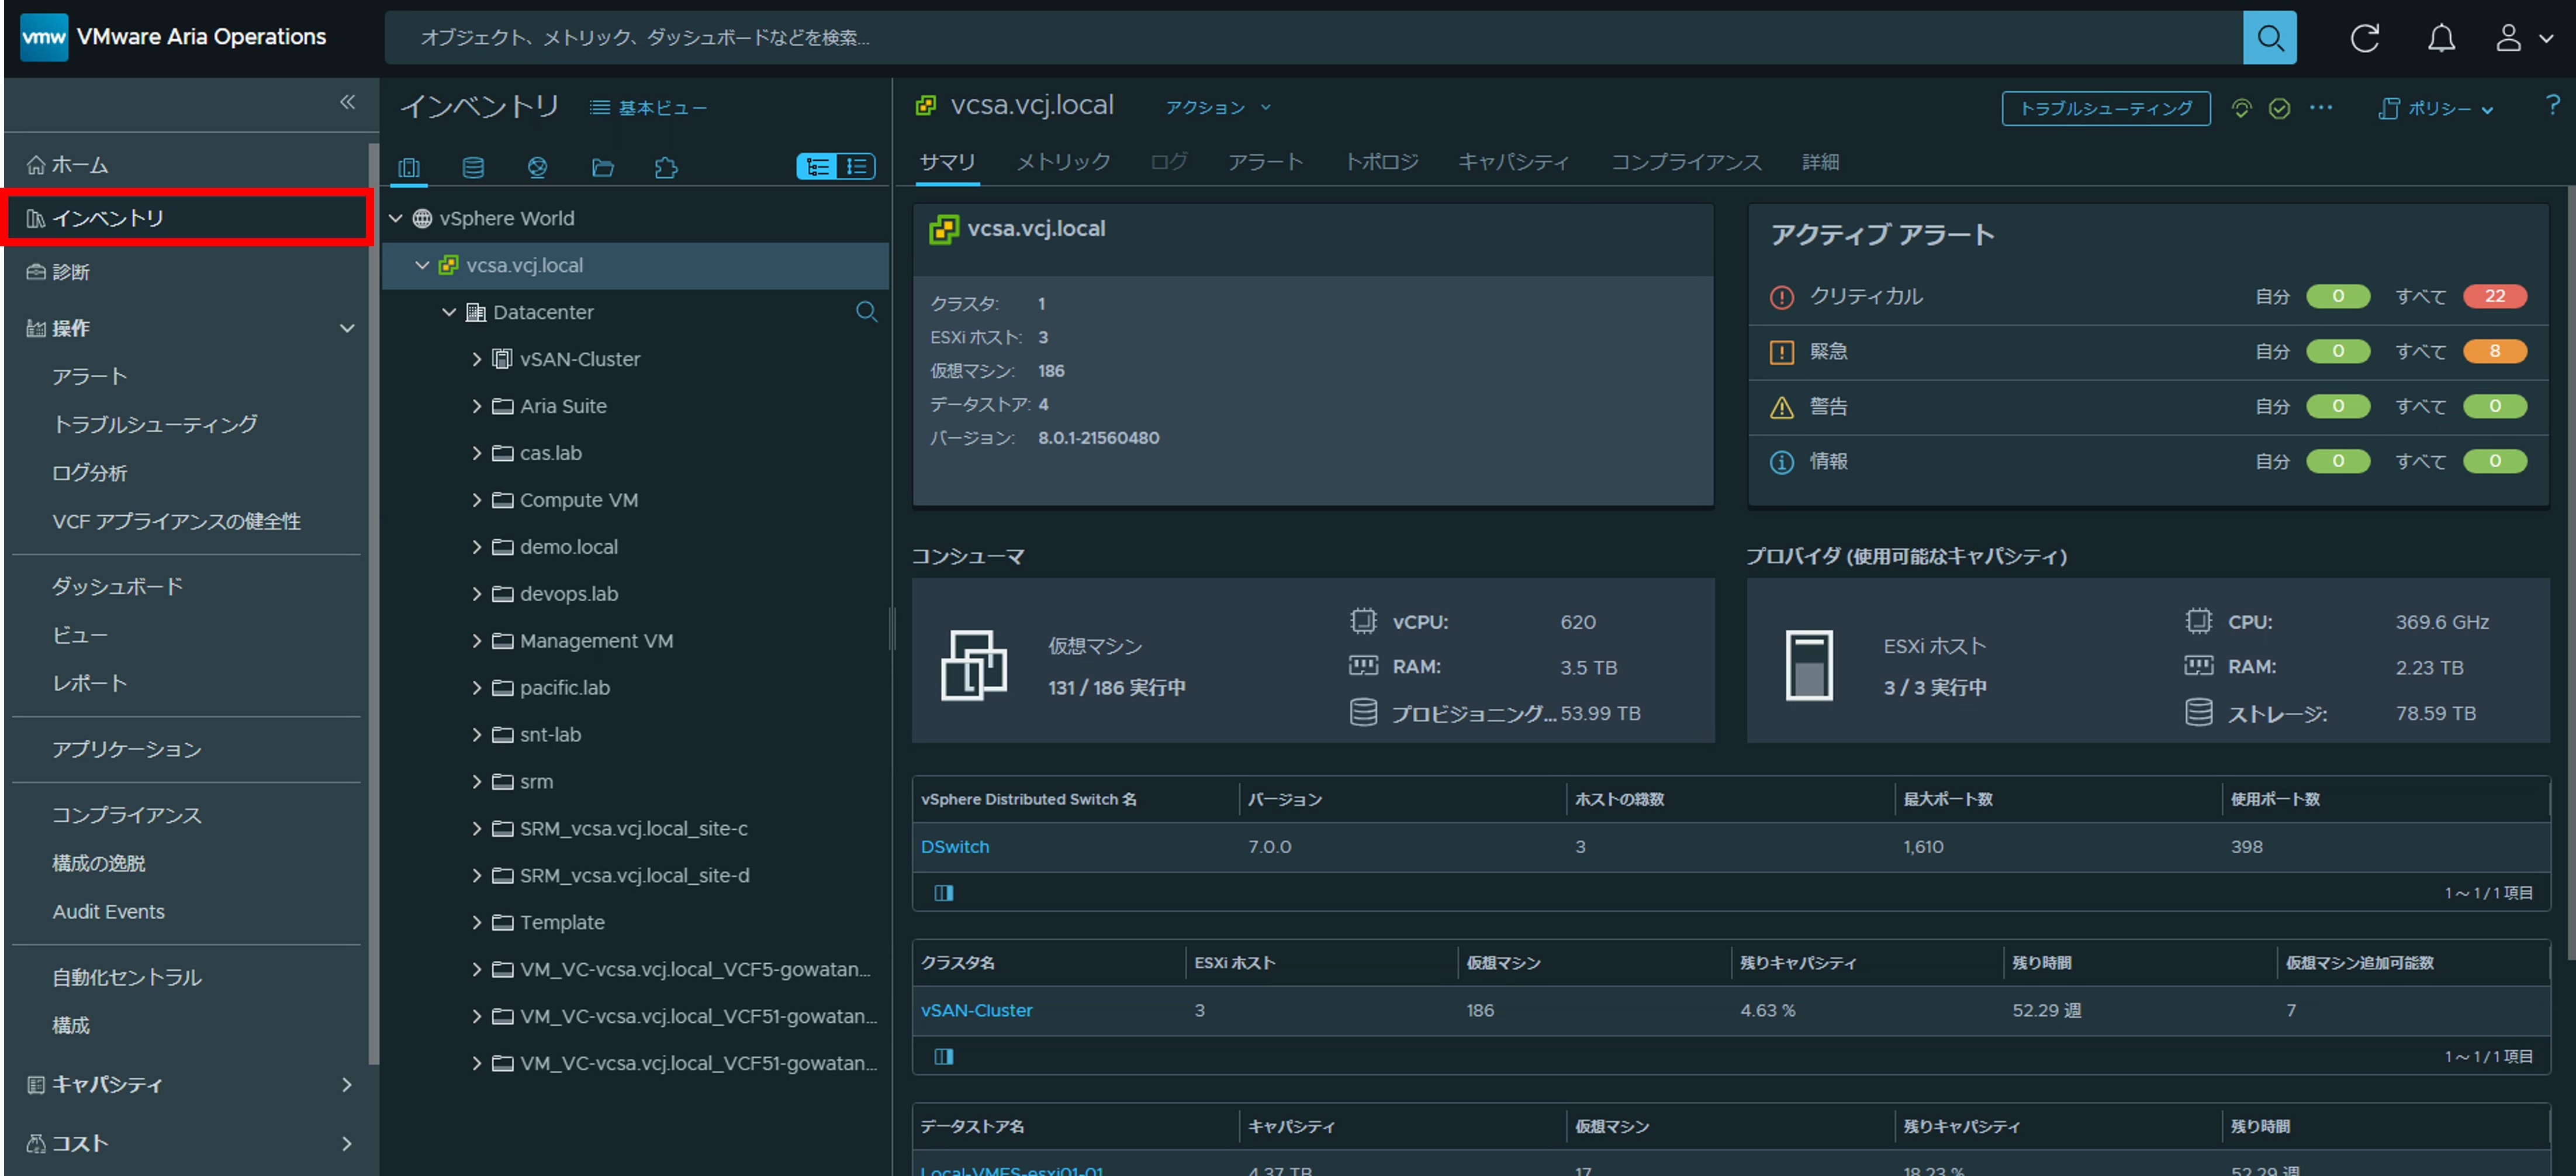
Task: Switch to tree view toggle
Action: (x=817, y=166)
